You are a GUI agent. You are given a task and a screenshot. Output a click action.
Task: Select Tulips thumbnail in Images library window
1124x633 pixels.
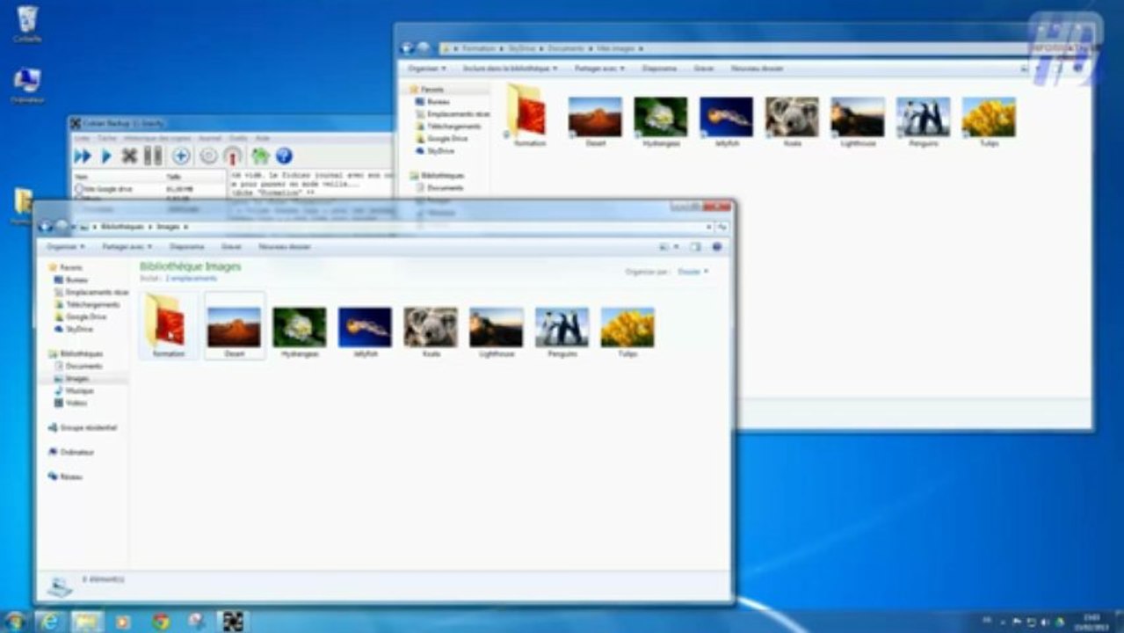click(627, 331)
